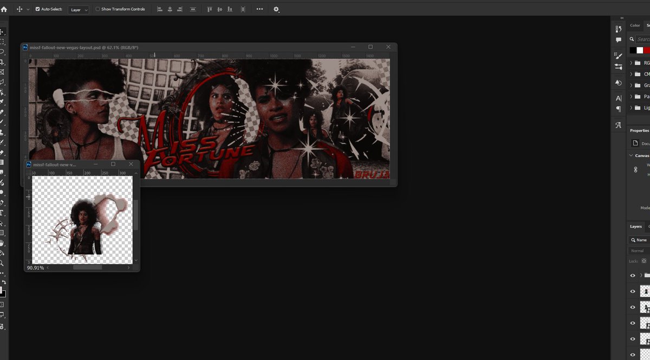
Task: Expand the layer group folder chevron
Action: click(641, 275)
